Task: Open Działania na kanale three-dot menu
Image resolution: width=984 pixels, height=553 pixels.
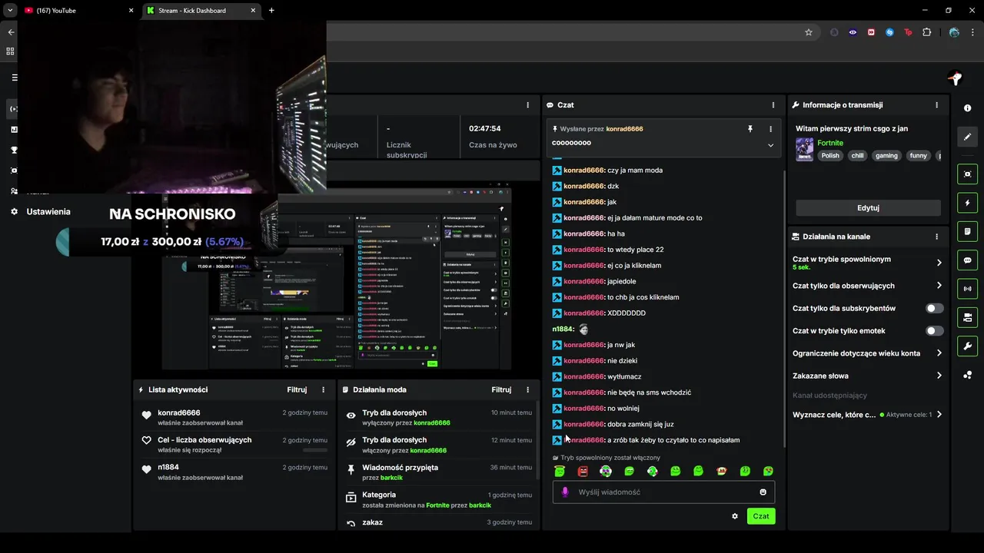Action: [936, 237]
